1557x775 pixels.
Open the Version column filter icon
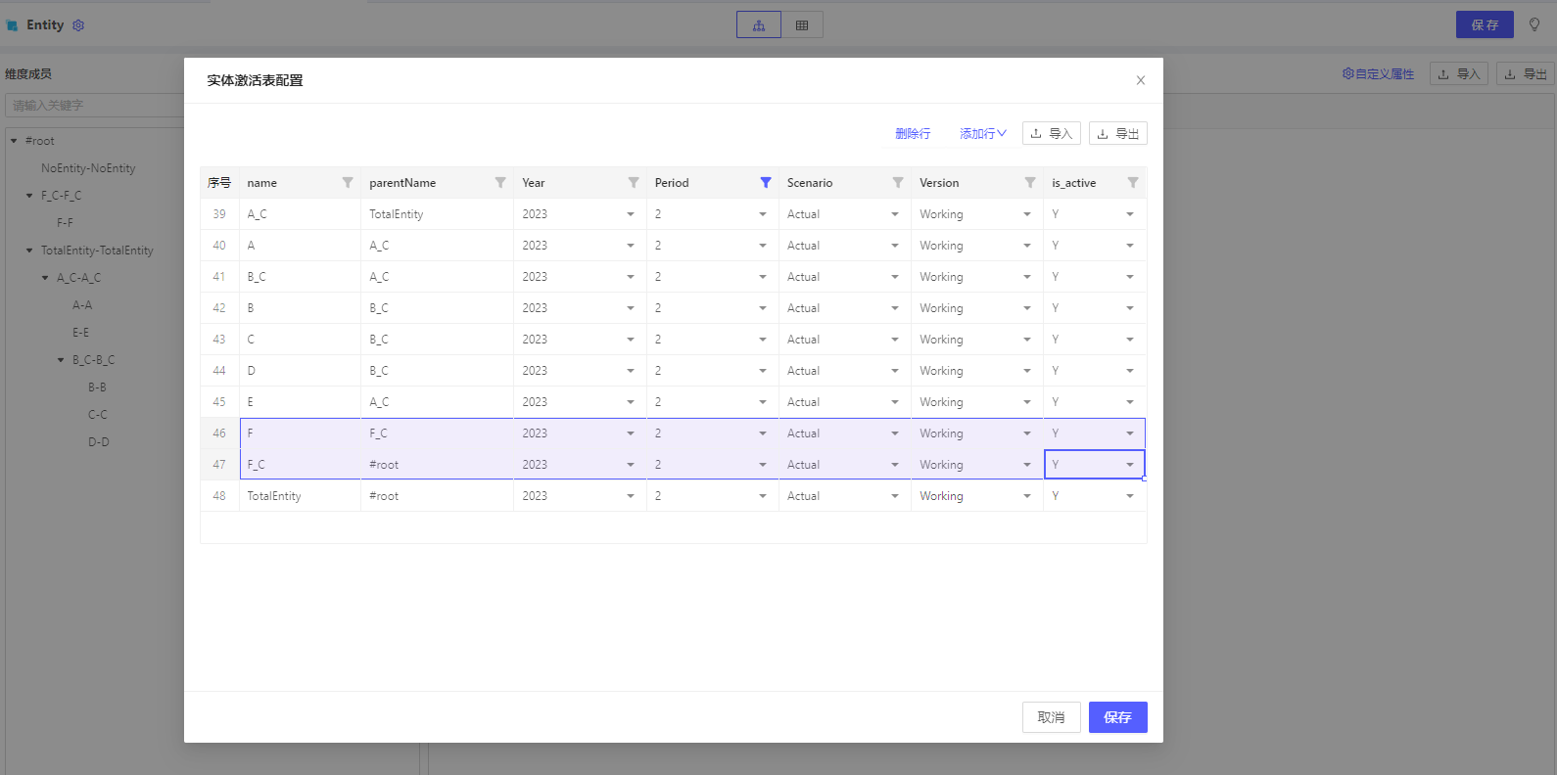click(x=1029, y=183)
